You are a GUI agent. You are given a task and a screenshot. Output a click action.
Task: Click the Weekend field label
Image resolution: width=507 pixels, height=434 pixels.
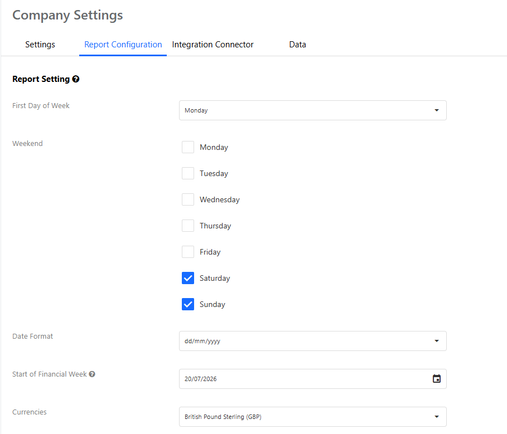click(x=27, y=143)
